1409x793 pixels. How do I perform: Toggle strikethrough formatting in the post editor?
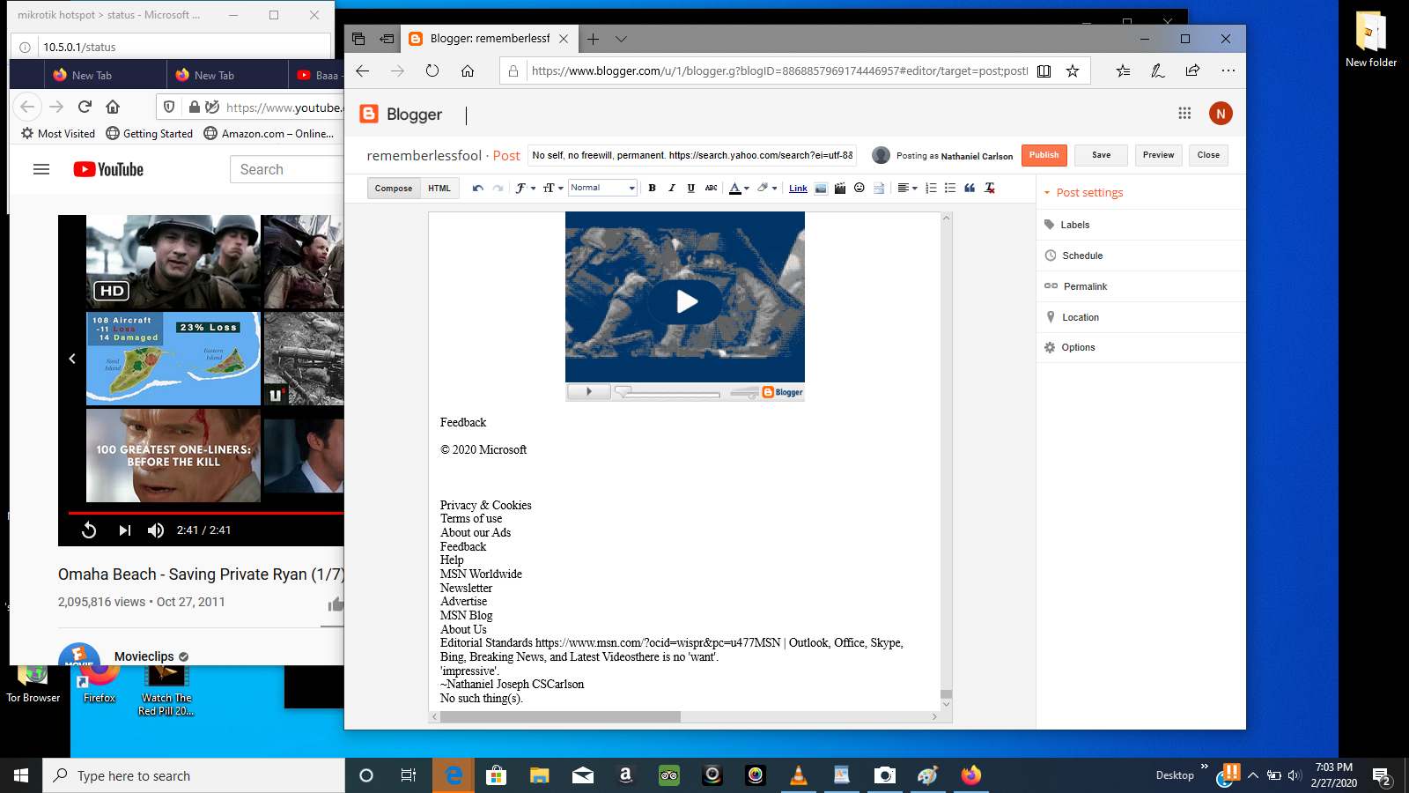711,188
